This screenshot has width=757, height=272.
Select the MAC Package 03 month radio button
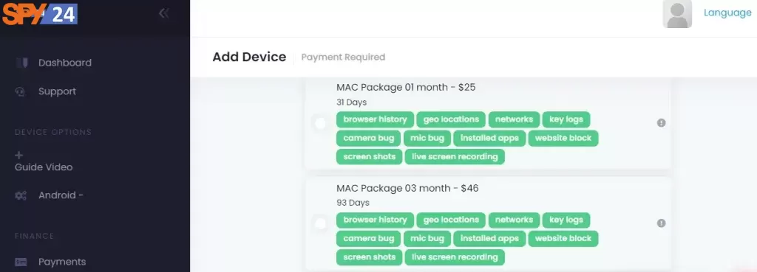[x=321, y=223]
